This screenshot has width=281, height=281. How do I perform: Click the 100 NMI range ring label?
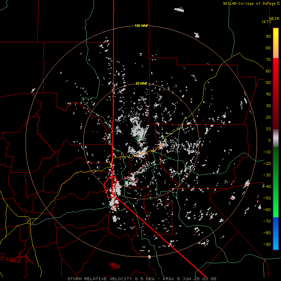click(141, 26)
